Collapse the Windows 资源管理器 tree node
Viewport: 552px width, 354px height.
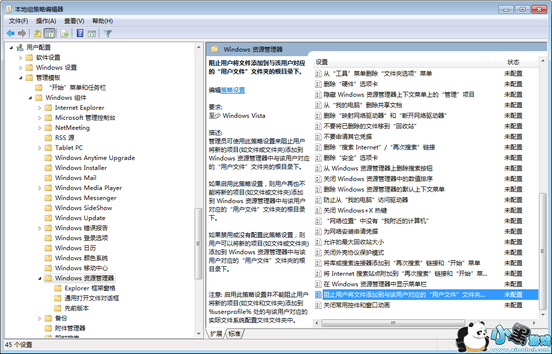tap(40, 278)
